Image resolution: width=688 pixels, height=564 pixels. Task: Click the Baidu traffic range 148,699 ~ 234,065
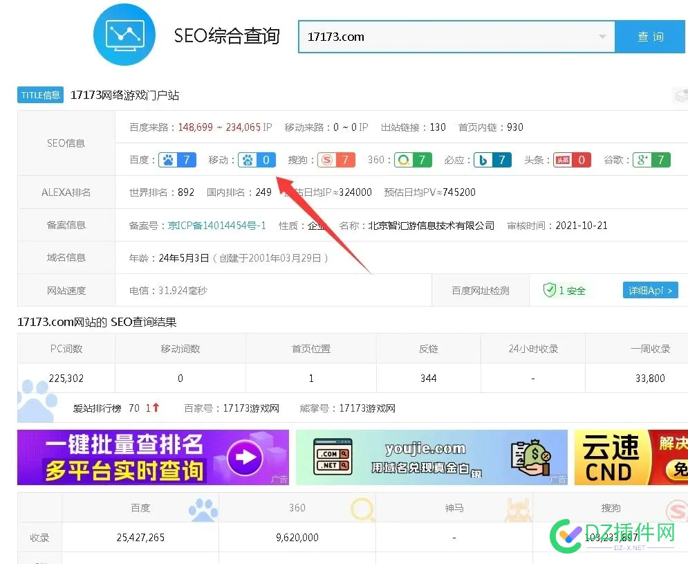[x=219, y=127]
